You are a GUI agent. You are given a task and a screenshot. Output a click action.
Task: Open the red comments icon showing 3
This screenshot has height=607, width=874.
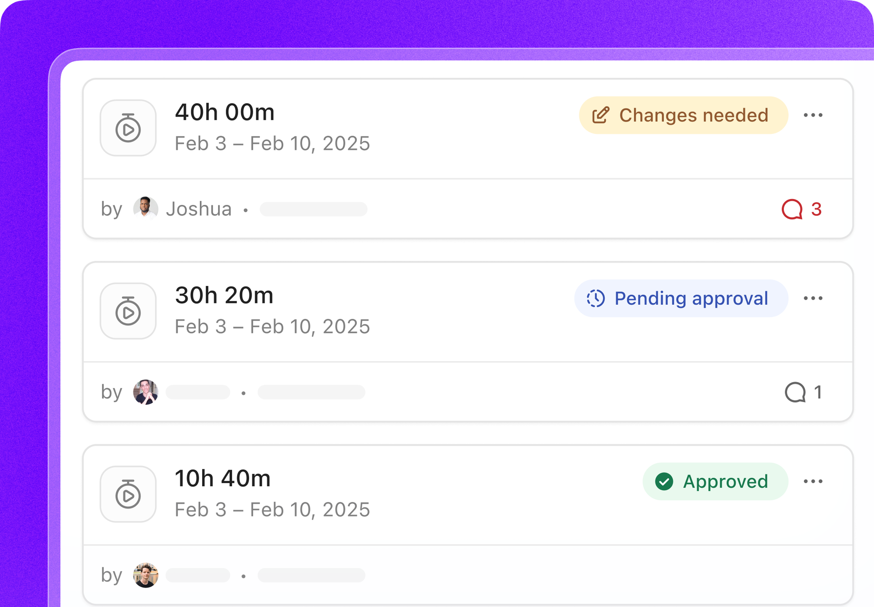tap(801, 209)
